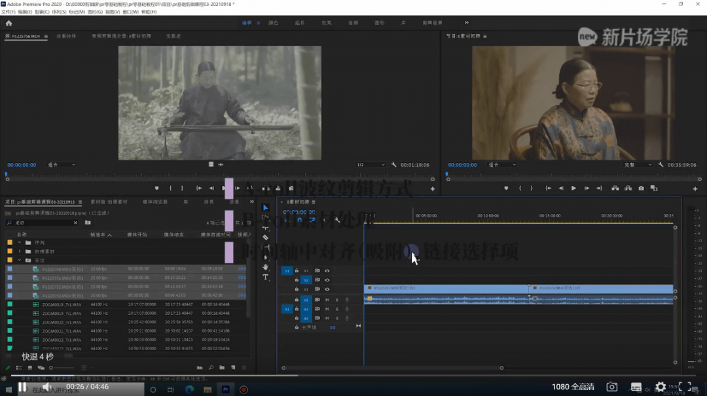Toggle bottom V1 track output eye

point(327,289)
